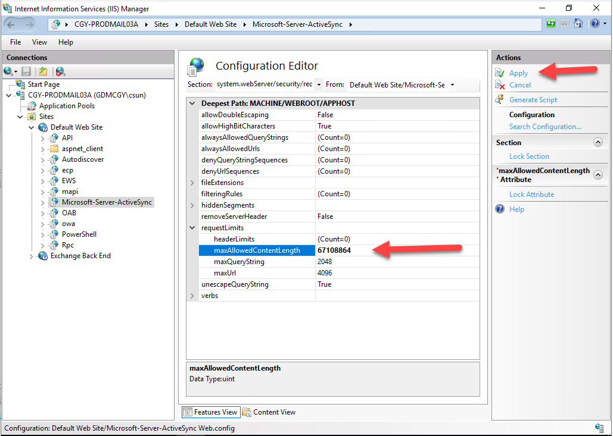
Task: Open the View menu
Action: tap(39, 42)
